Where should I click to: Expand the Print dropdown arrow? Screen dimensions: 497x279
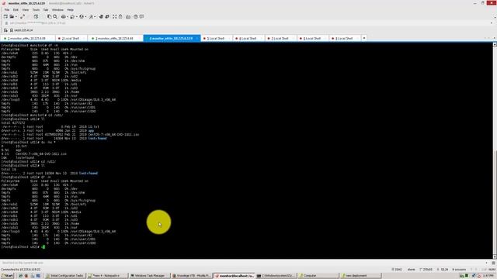[68, 16]
